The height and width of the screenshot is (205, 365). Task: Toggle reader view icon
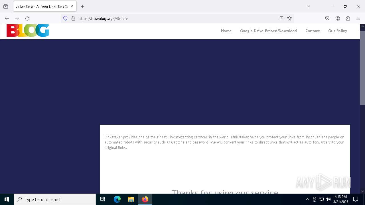(281, 19)
